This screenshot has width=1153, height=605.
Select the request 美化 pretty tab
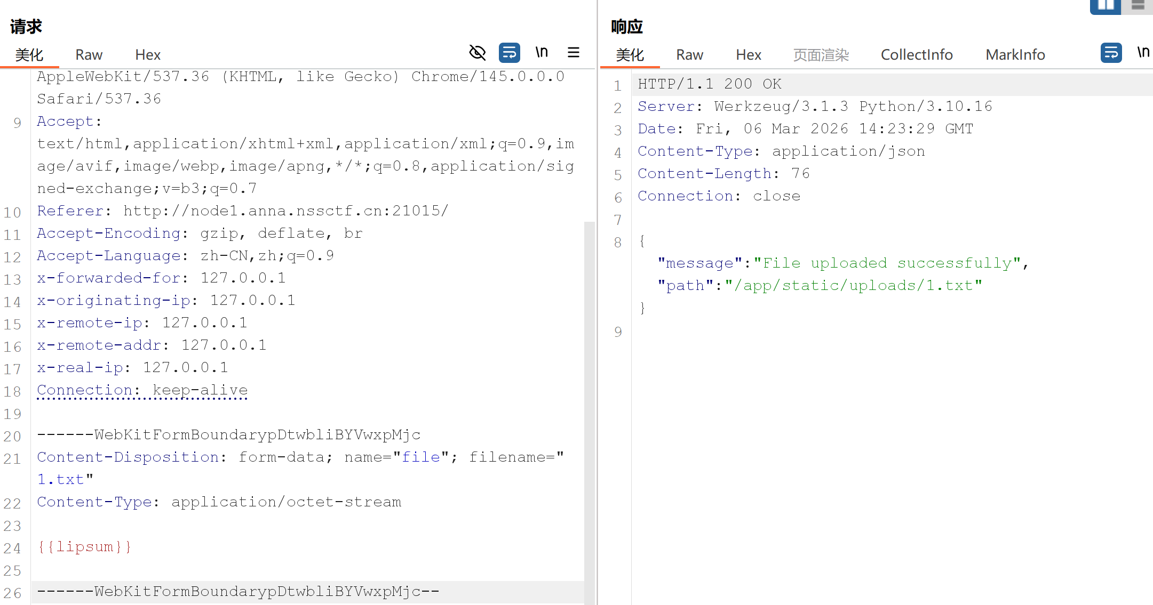tap(29, 55)
